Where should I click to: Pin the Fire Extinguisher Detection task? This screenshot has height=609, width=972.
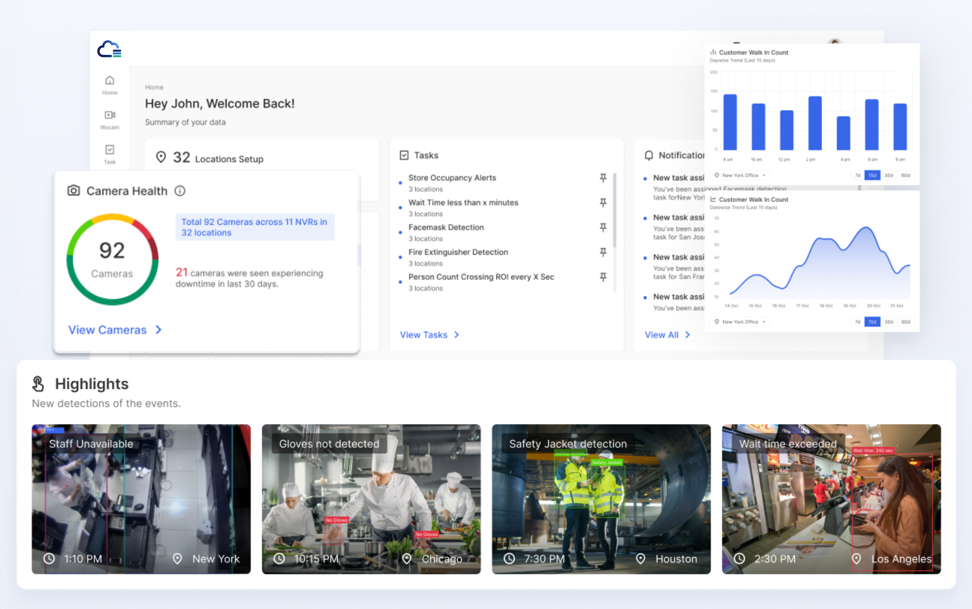(x=603, y=252)
